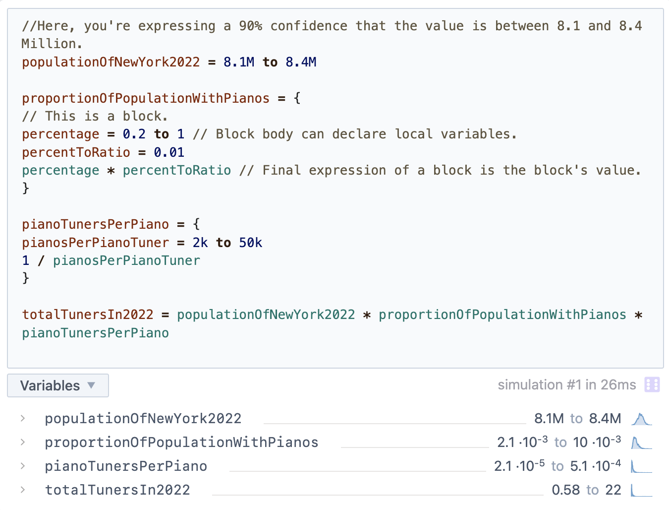Click the "simulation #1 in 26ms" status text
This screenshot has width=669, height=510.
click(x=566, y=385)
